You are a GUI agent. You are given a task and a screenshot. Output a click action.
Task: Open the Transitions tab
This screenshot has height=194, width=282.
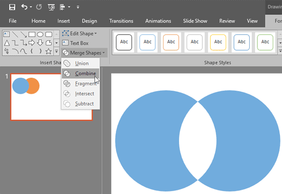click(121, 21)
